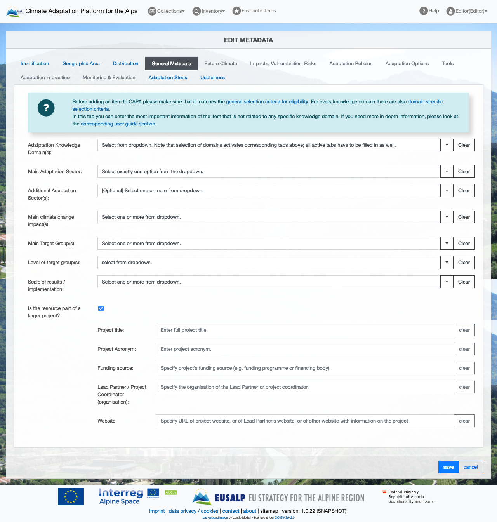This screenshot has width=497, height=522.
Task: Click the Federal Ministry of Austria logo
Action: 409,496
